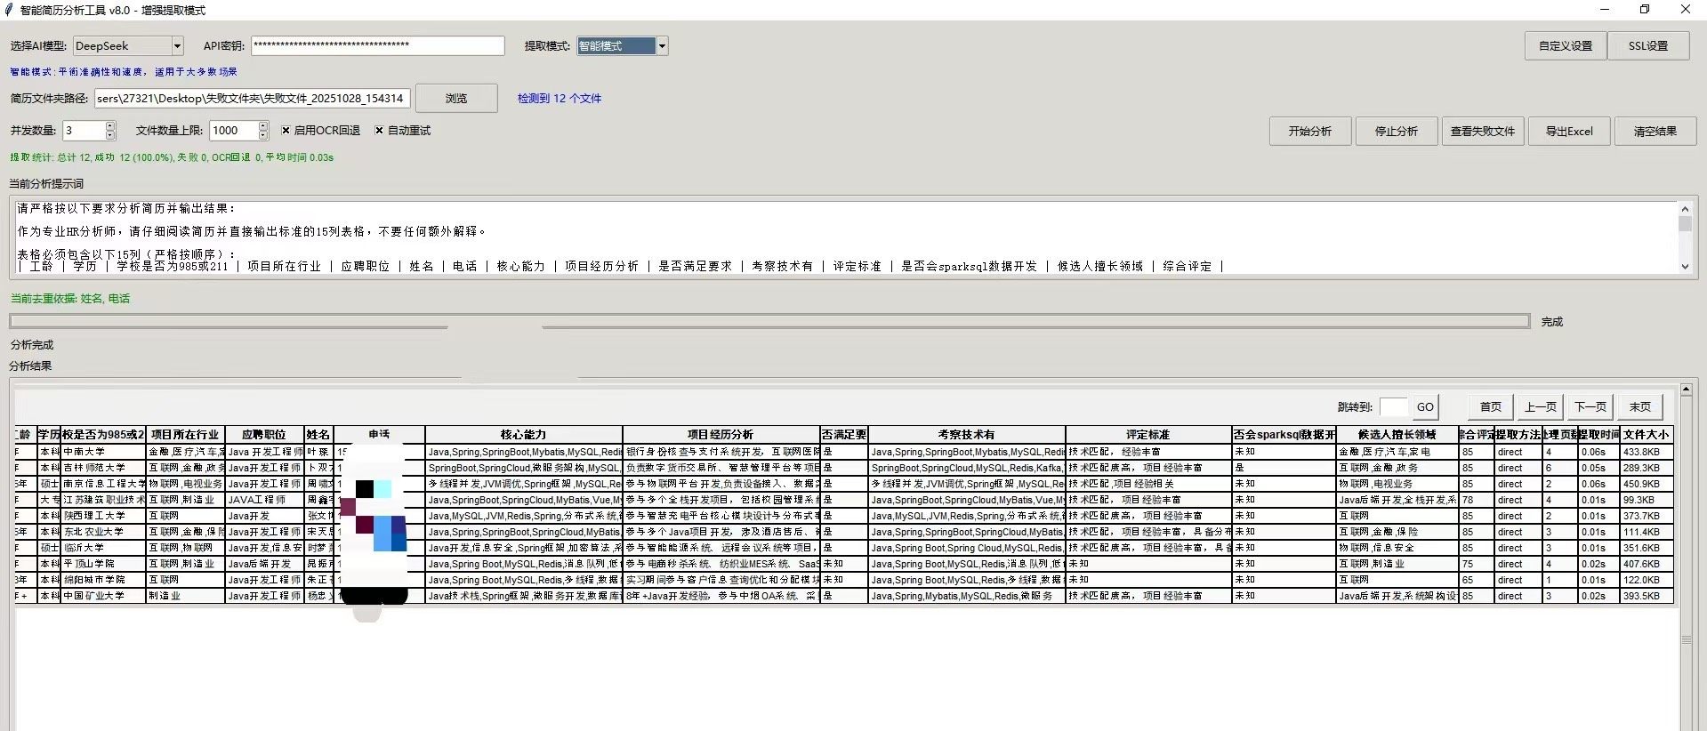The height and width of the screenshot is (731, 1707).
Task: Export results with 导出Excel
Action: point(1569,132)
